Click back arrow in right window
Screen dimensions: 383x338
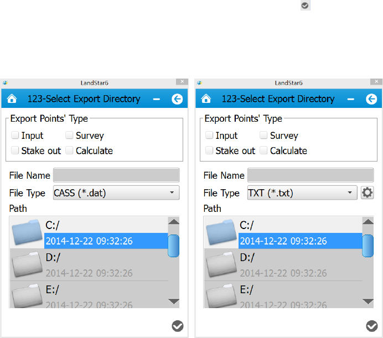(x=371, y=99)
